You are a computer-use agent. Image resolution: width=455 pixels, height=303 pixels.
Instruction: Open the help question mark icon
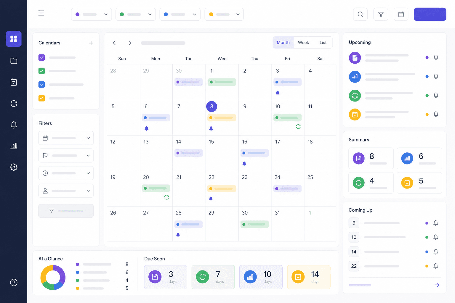(x=14, y=282)
